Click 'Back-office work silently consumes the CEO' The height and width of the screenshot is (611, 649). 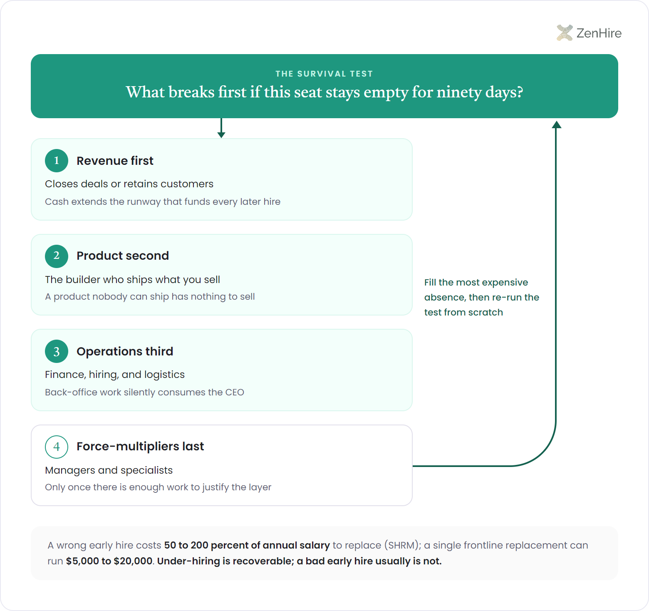(144, 392)
